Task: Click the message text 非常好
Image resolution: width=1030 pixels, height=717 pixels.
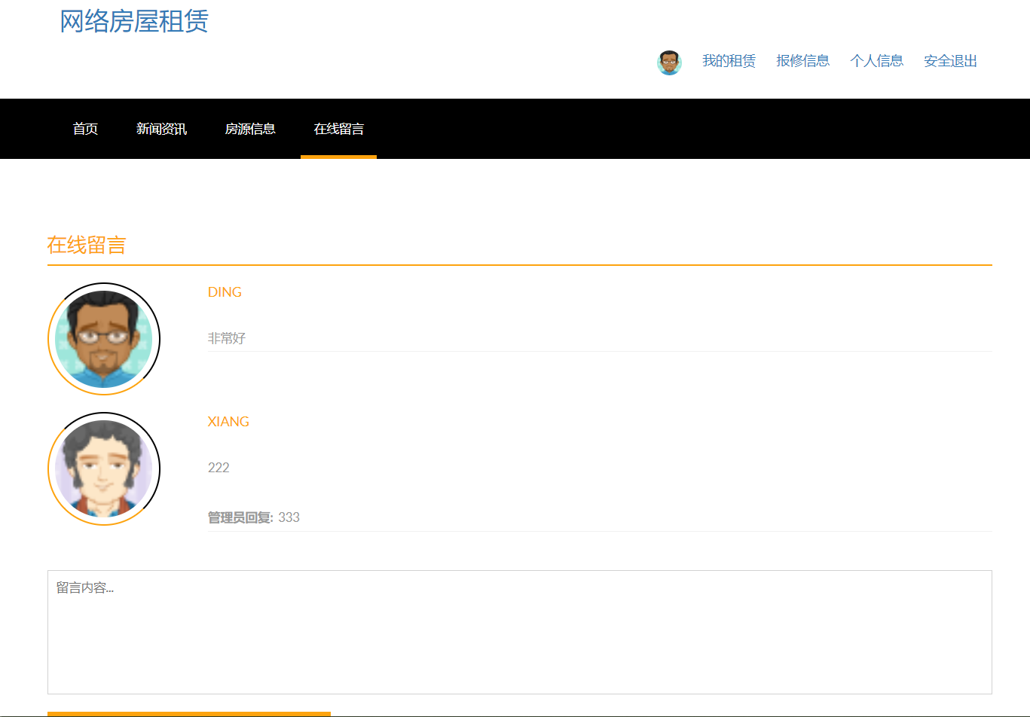Action: coord(227,338)
